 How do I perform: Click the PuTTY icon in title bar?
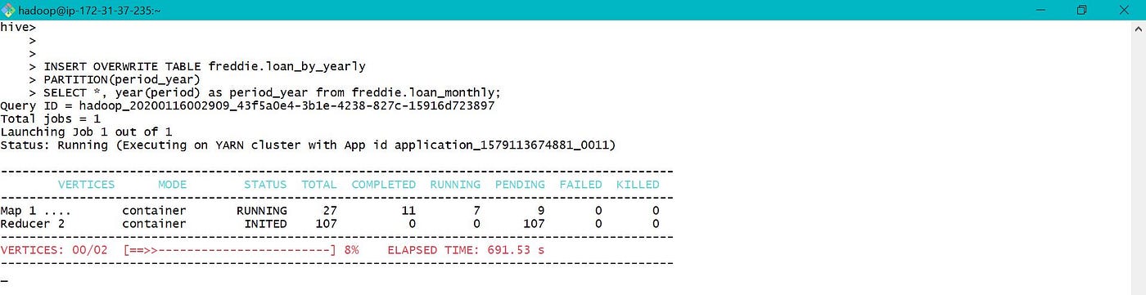(x=8, y=10)
